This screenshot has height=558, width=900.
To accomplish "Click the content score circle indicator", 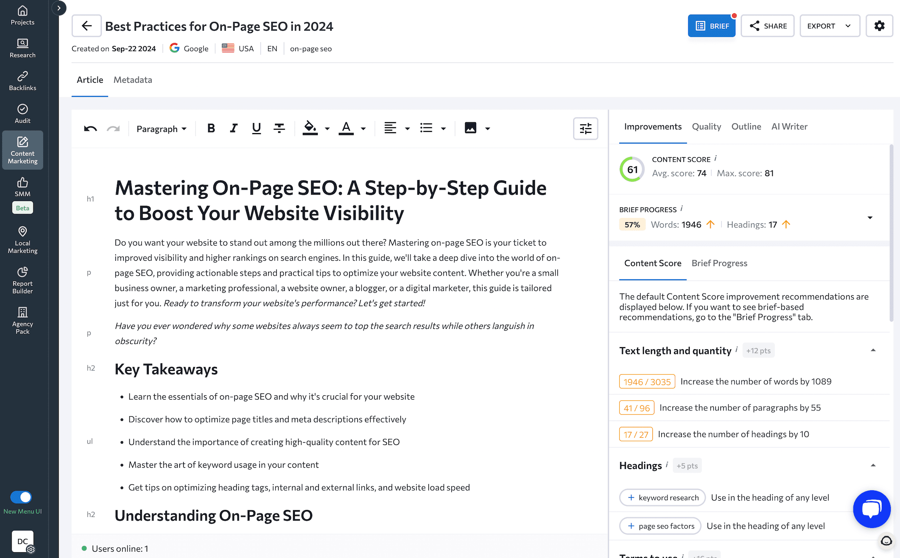I will tap(632, 168).
